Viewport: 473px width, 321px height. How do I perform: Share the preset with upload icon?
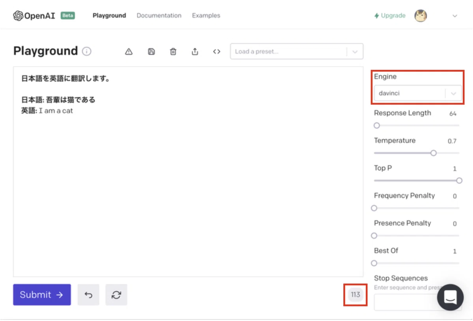click(x=195, y=52)
